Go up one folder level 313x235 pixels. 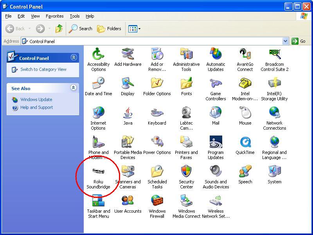click(x=59, y=29)
